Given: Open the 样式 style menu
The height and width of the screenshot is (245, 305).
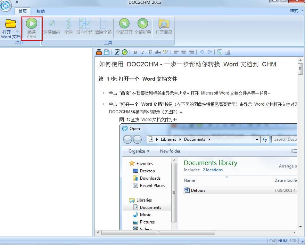Looking at the screenshot, I should (296, 11).
